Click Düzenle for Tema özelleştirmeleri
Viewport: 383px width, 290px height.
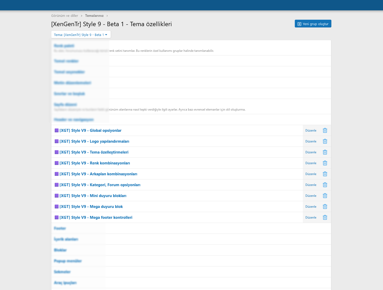tap(311, 152)
